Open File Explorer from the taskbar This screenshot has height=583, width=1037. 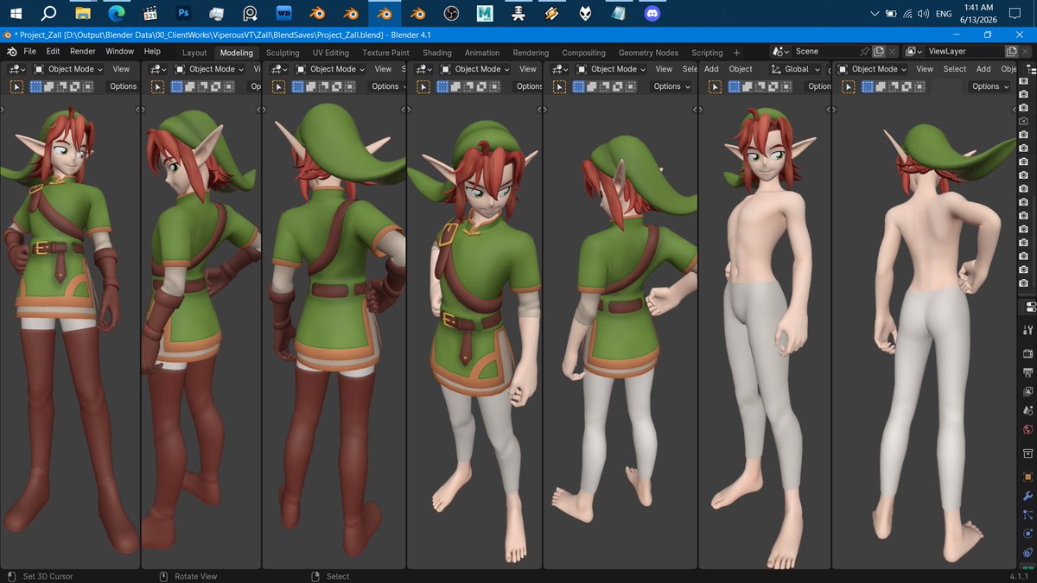click(x=82, y=13)
